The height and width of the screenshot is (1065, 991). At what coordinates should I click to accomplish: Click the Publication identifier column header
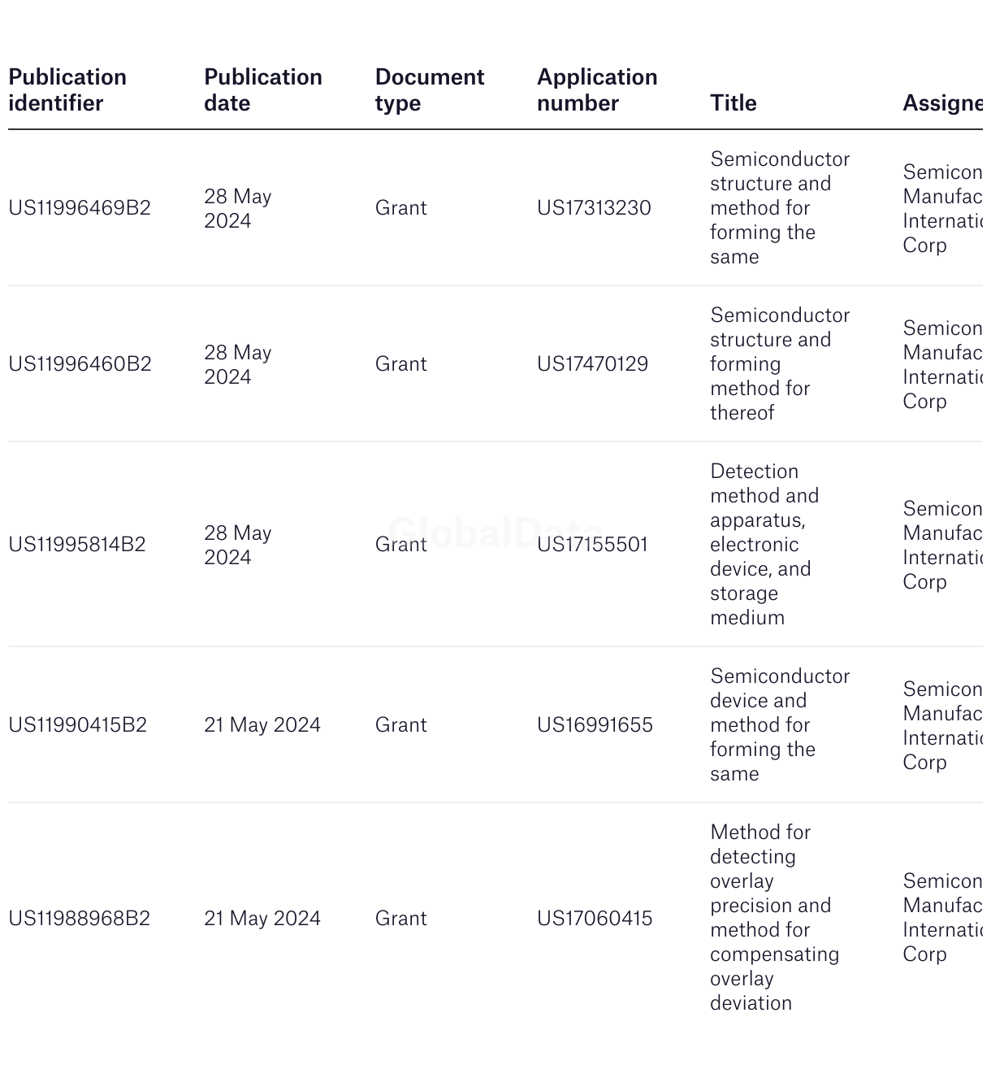[67, 90]
